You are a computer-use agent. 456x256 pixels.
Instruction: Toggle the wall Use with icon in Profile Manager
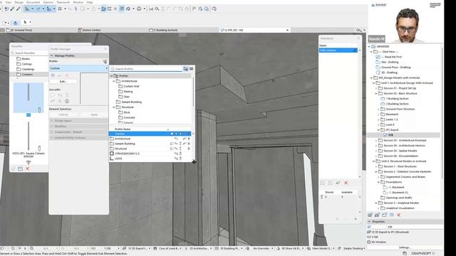coord(53,95)
